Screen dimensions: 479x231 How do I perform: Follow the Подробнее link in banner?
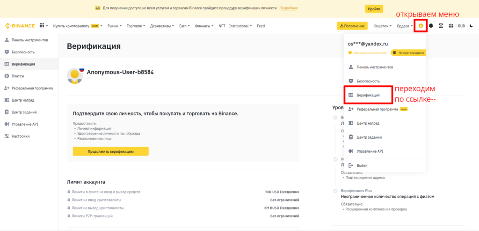288,8
